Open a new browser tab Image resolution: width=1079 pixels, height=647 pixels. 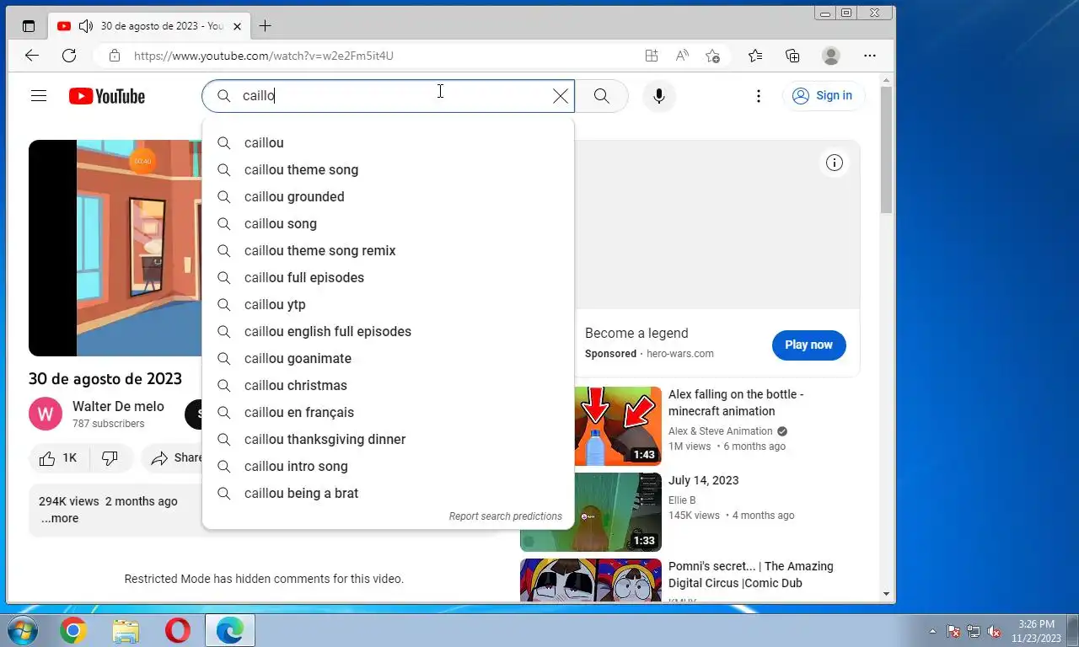click(x=265, y=26)
